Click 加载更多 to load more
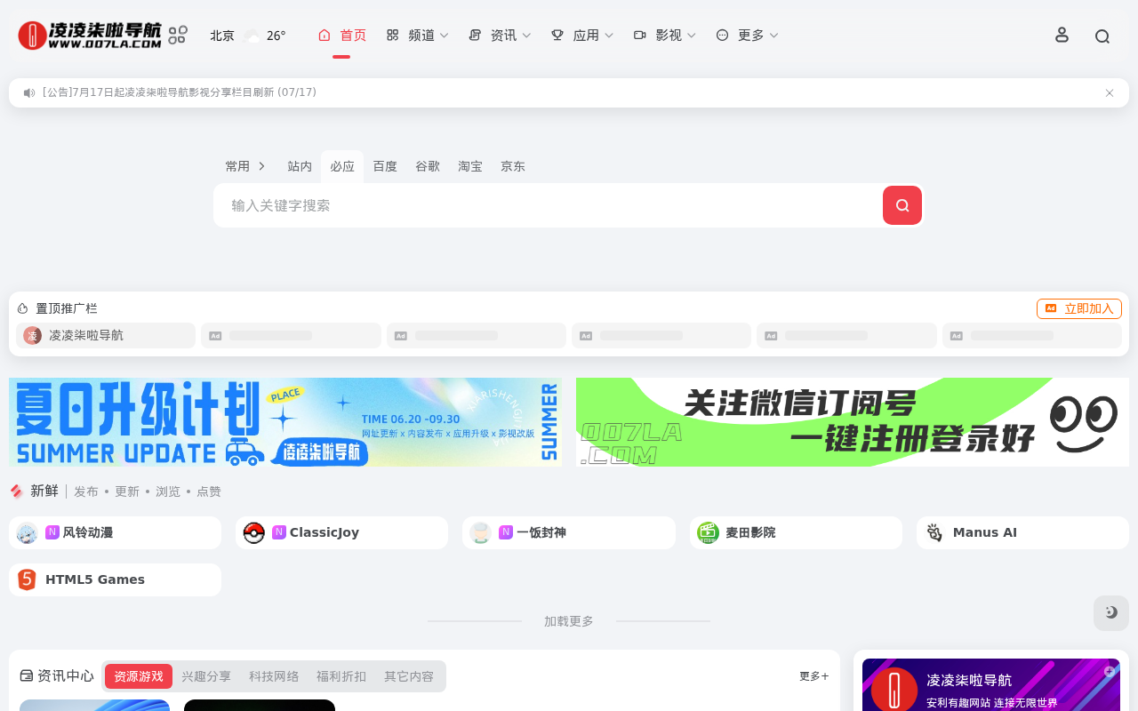This screenshot has width=1138, height=711. point(568,621)
